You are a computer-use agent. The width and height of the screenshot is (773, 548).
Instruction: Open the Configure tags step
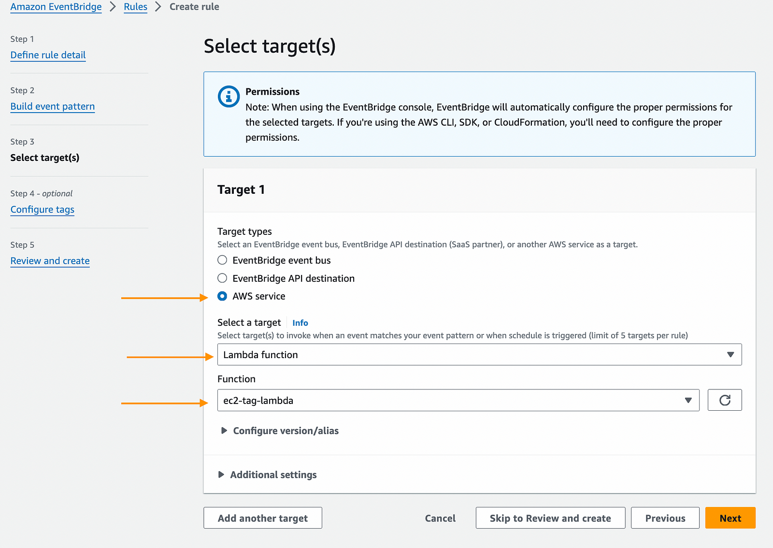[42, 209]
